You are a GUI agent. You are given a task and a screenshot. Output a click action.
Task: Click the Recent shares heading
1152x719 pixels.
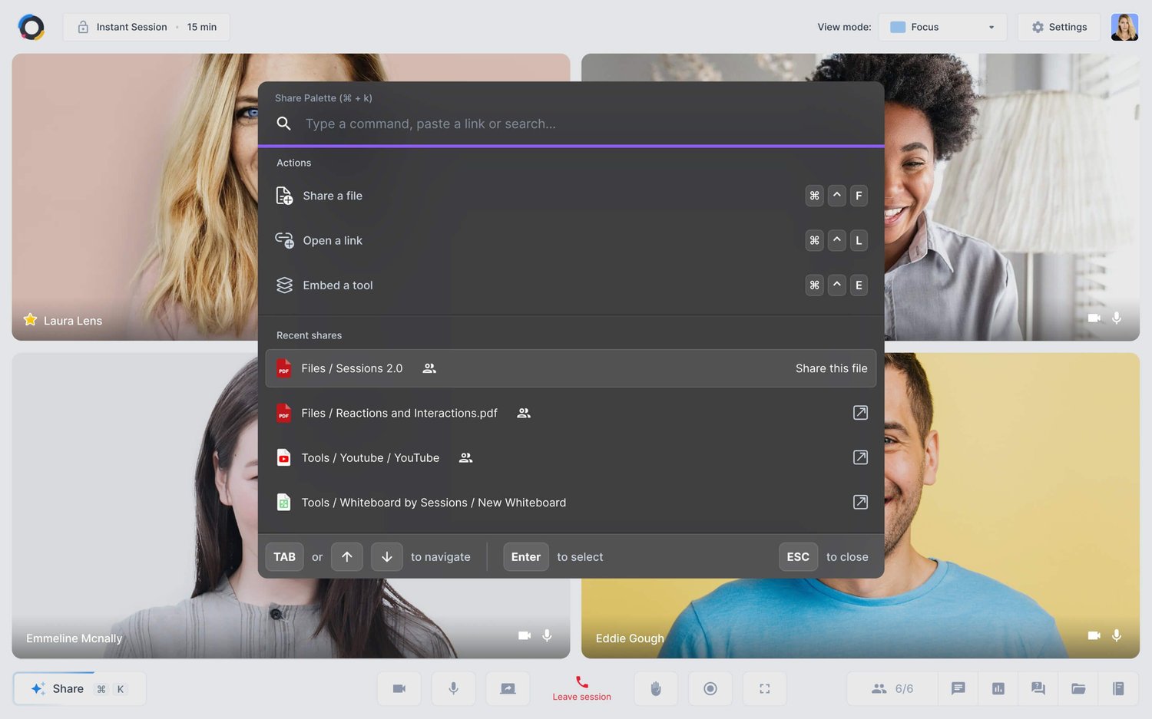309,335
